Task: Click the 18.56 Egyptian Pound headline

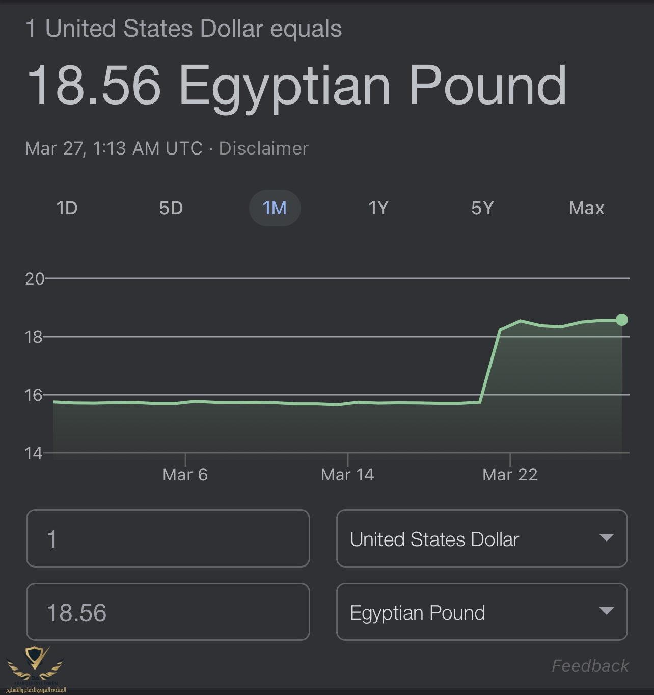Action: click(296, 85)
